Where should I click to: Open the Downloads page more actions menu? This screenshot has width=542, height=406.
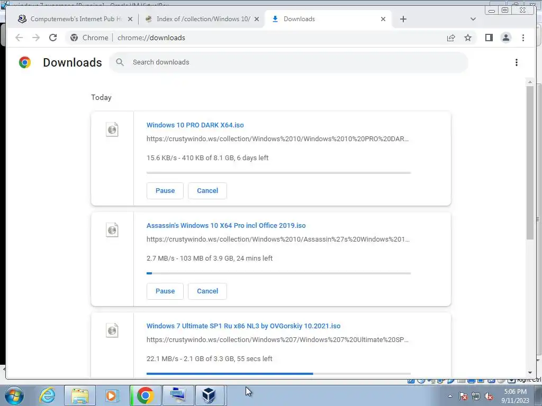(517, 62)
